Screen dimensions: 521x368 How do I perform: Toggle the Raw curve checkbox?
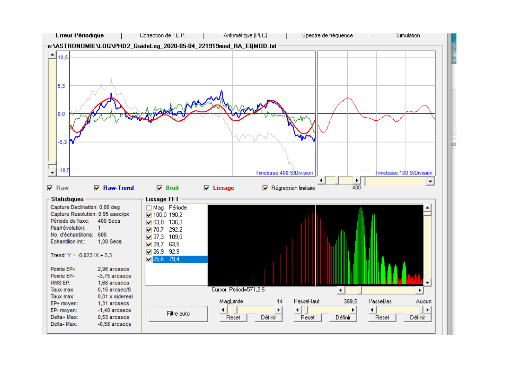point(50,188)
